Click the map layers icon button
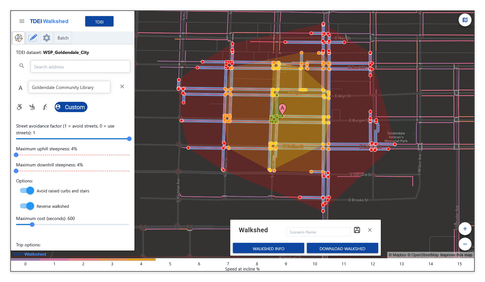 click(x=465, y=20)
